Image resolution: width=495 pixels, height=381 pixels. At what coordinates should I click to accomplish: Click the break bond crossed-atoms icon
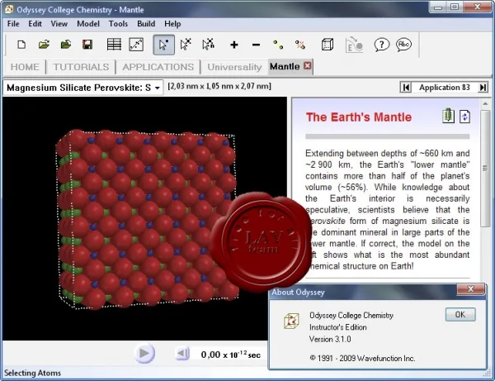tap(300, 45)
